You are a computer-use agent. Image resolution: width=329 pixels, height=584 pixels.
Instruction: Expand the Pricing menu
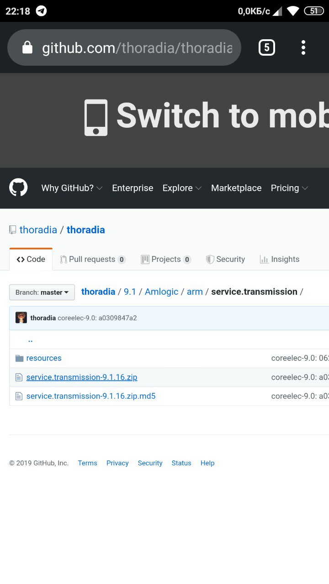pos(289,188)
